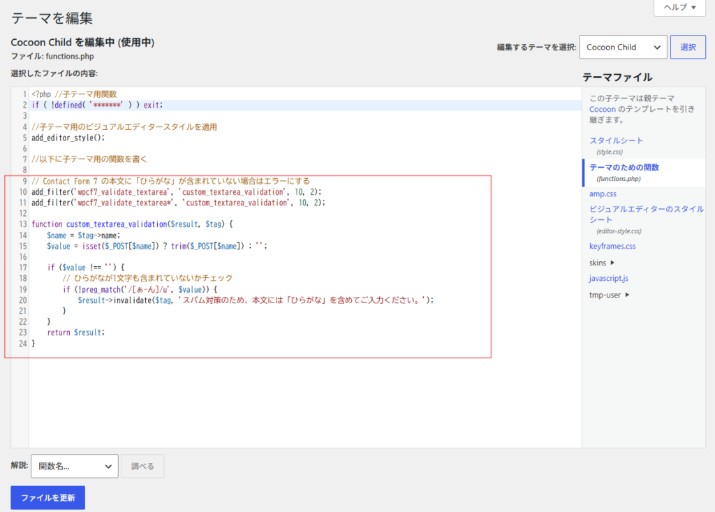Screen dimensions: 715x512
Task: Click the '// Contact Form 7 の本文に' comment line
Action: pyautogui.click(x=170, y=181)
